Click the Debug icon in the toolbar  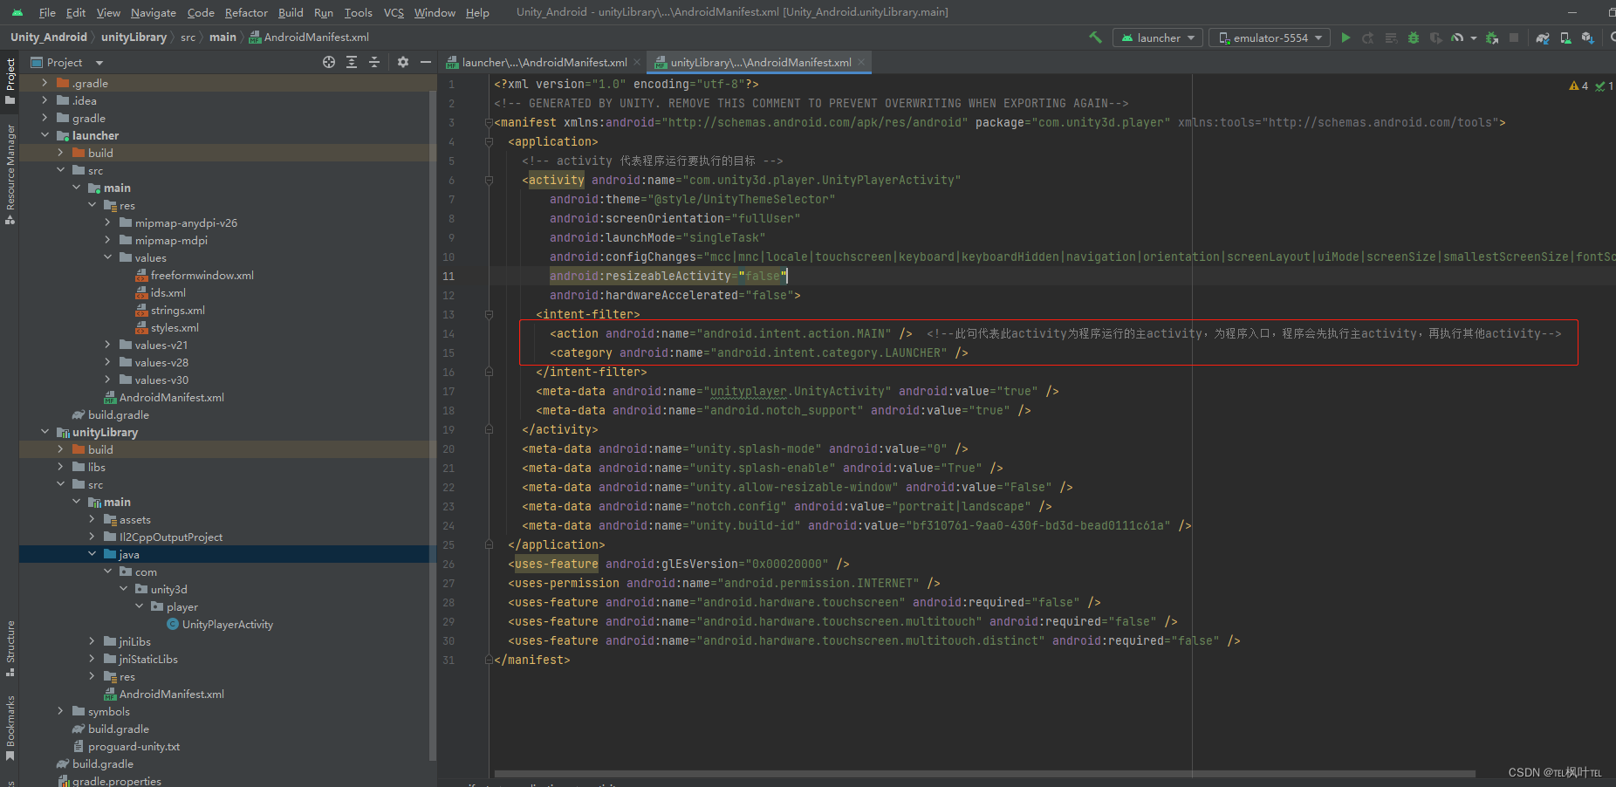pyautogui.click(x=1414, y=38)
